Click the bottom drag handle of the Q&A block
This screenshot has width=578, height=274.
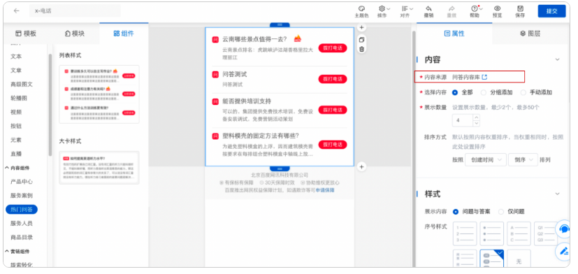(280, 168)
